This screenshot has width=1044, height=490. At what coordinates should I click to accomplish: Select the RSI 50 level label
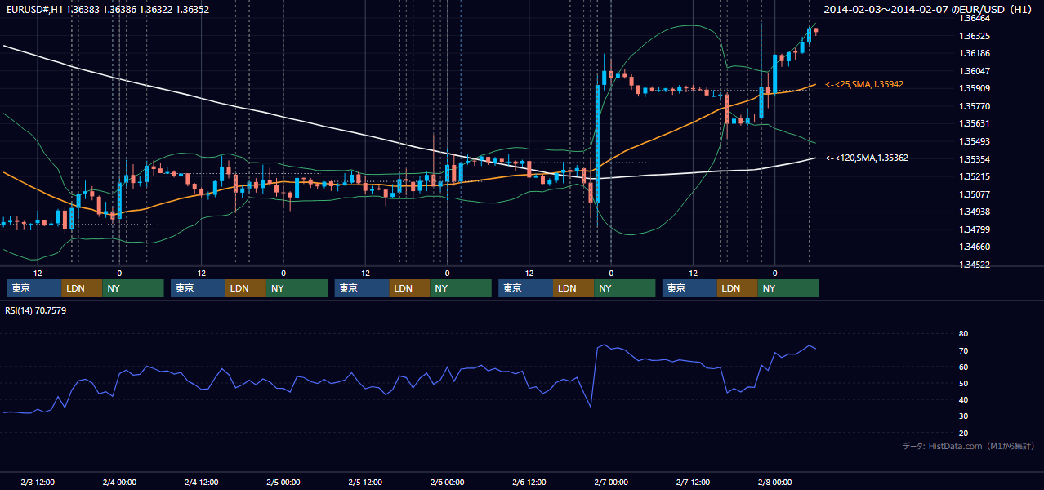pos(963,383)
